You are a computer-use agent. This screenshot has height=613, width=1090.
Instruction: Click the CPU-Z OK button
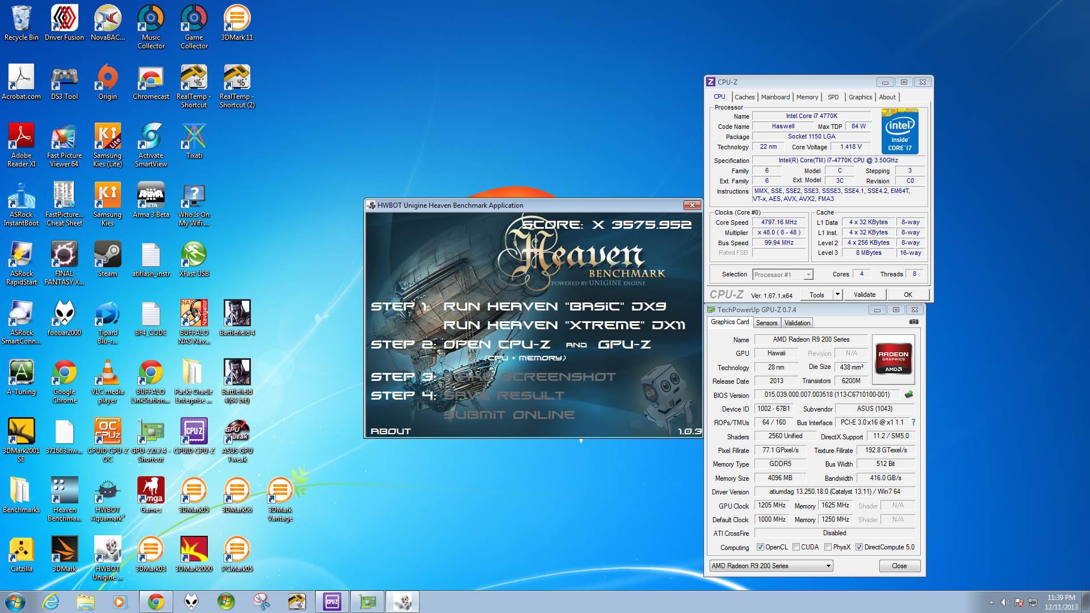[908, 295]
